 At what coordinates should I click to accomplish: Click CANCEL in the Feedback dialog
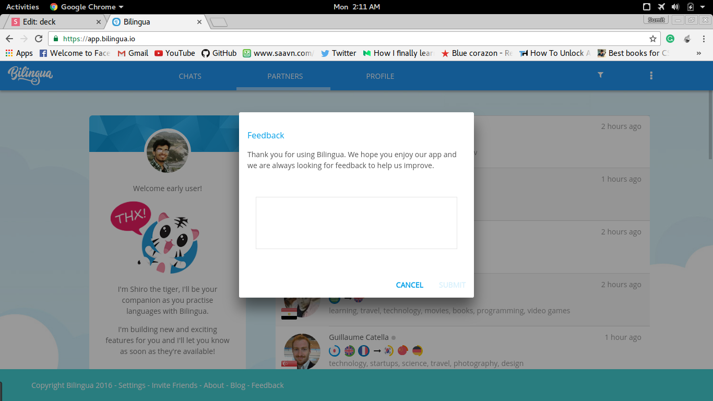tap(410, 285)
